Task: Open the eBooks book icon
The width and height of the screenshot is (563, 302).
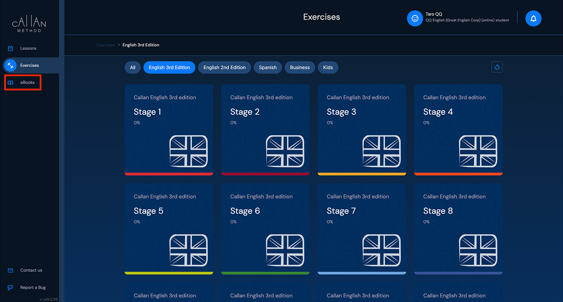Action: pyautogui.click(x=11, y=83)
